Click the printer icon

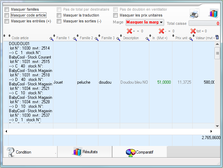click(194, 14)
